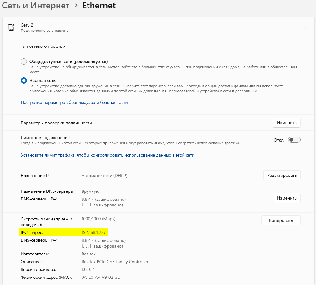This screenshot has width=316, height=285.
Task: Go back to Сеть и Интернет breadcrumb
Action: click(36, 6)
